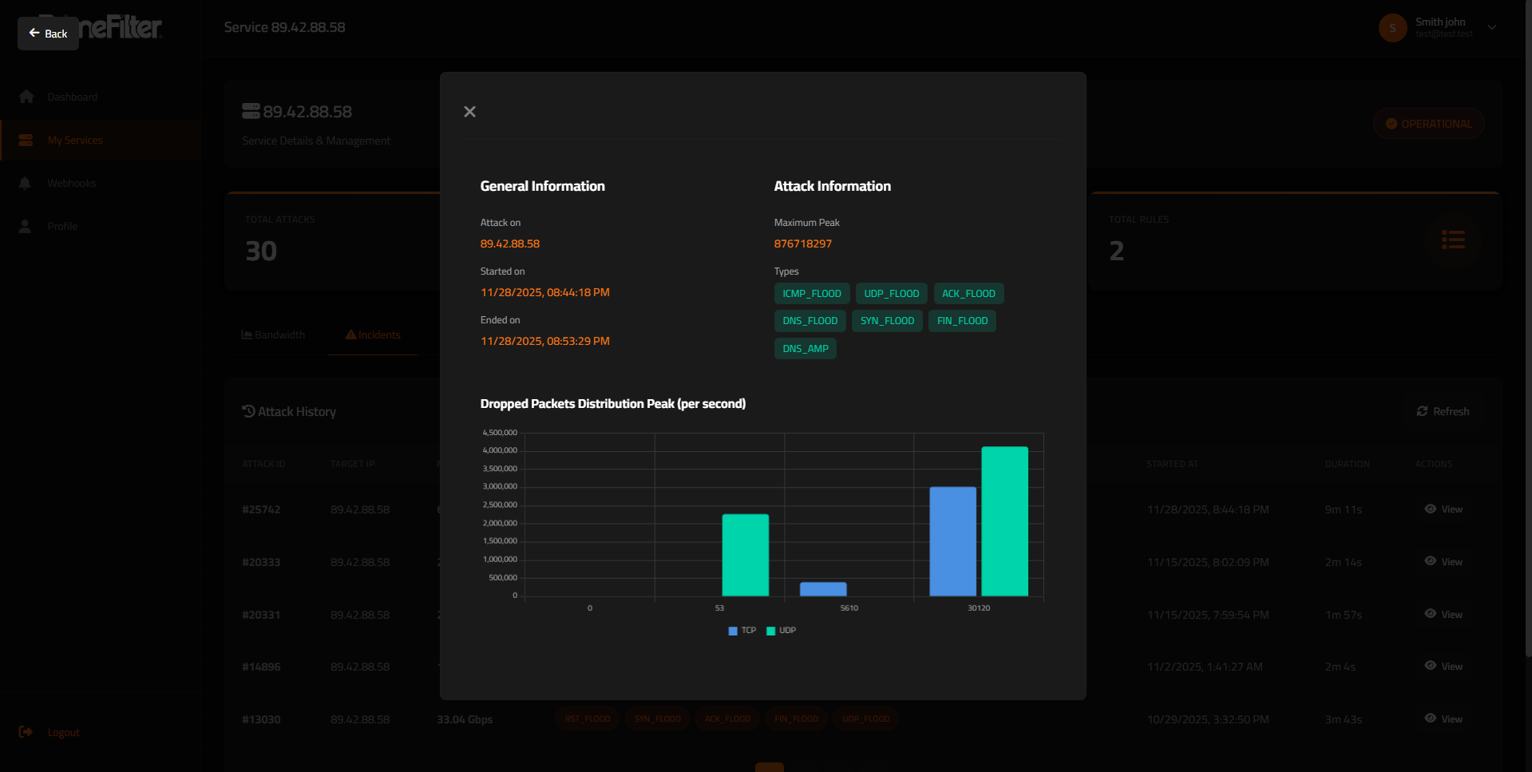Click the Refresh button in Attack History

point(1443,411)
